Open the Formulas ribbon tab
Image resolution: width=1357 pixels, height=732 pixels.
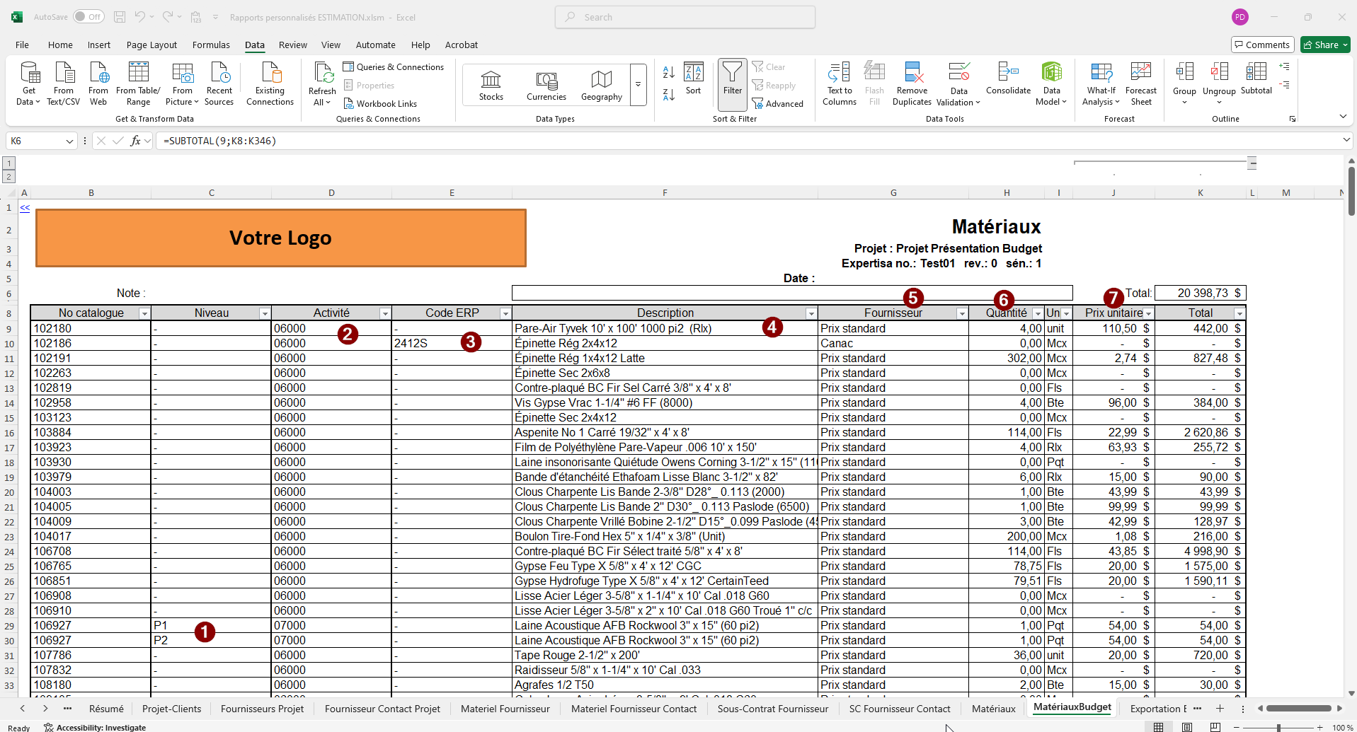tap(211, 45)
